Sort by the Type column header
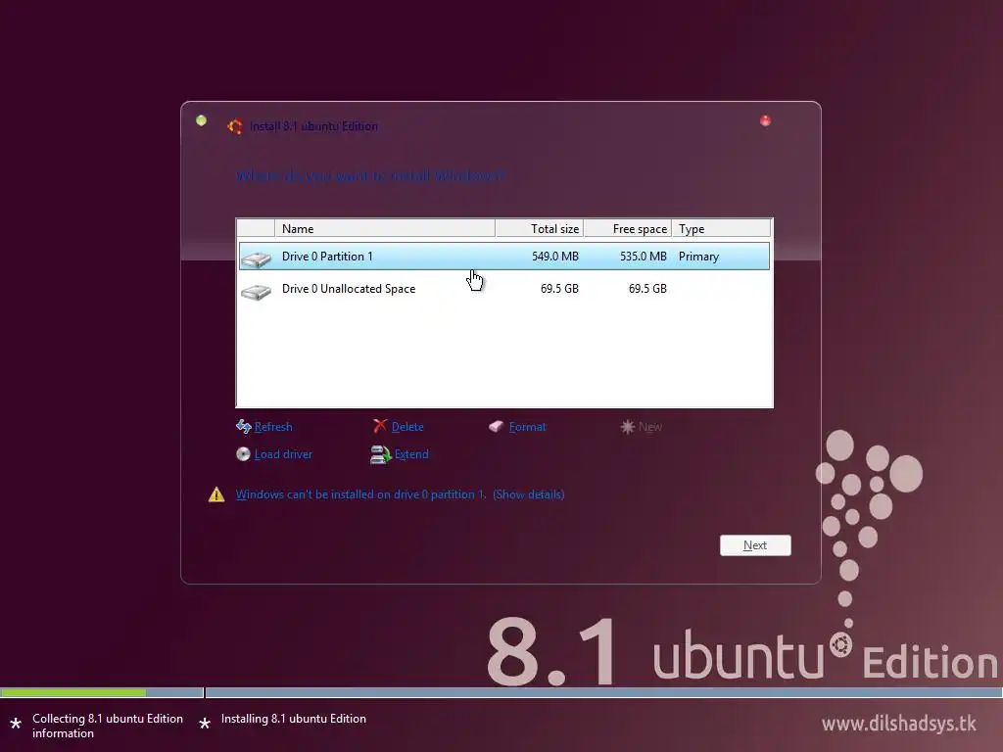1003x752 pixels. pos(721,228)
